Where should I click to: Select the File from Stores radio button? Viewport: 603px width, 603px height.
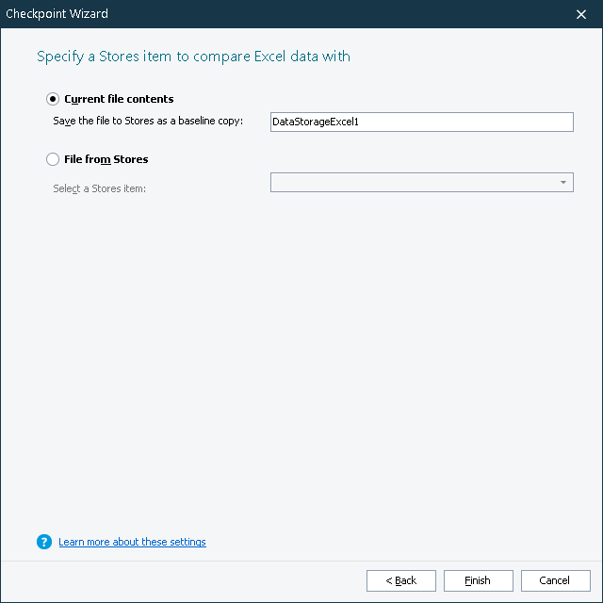[53, 159]
